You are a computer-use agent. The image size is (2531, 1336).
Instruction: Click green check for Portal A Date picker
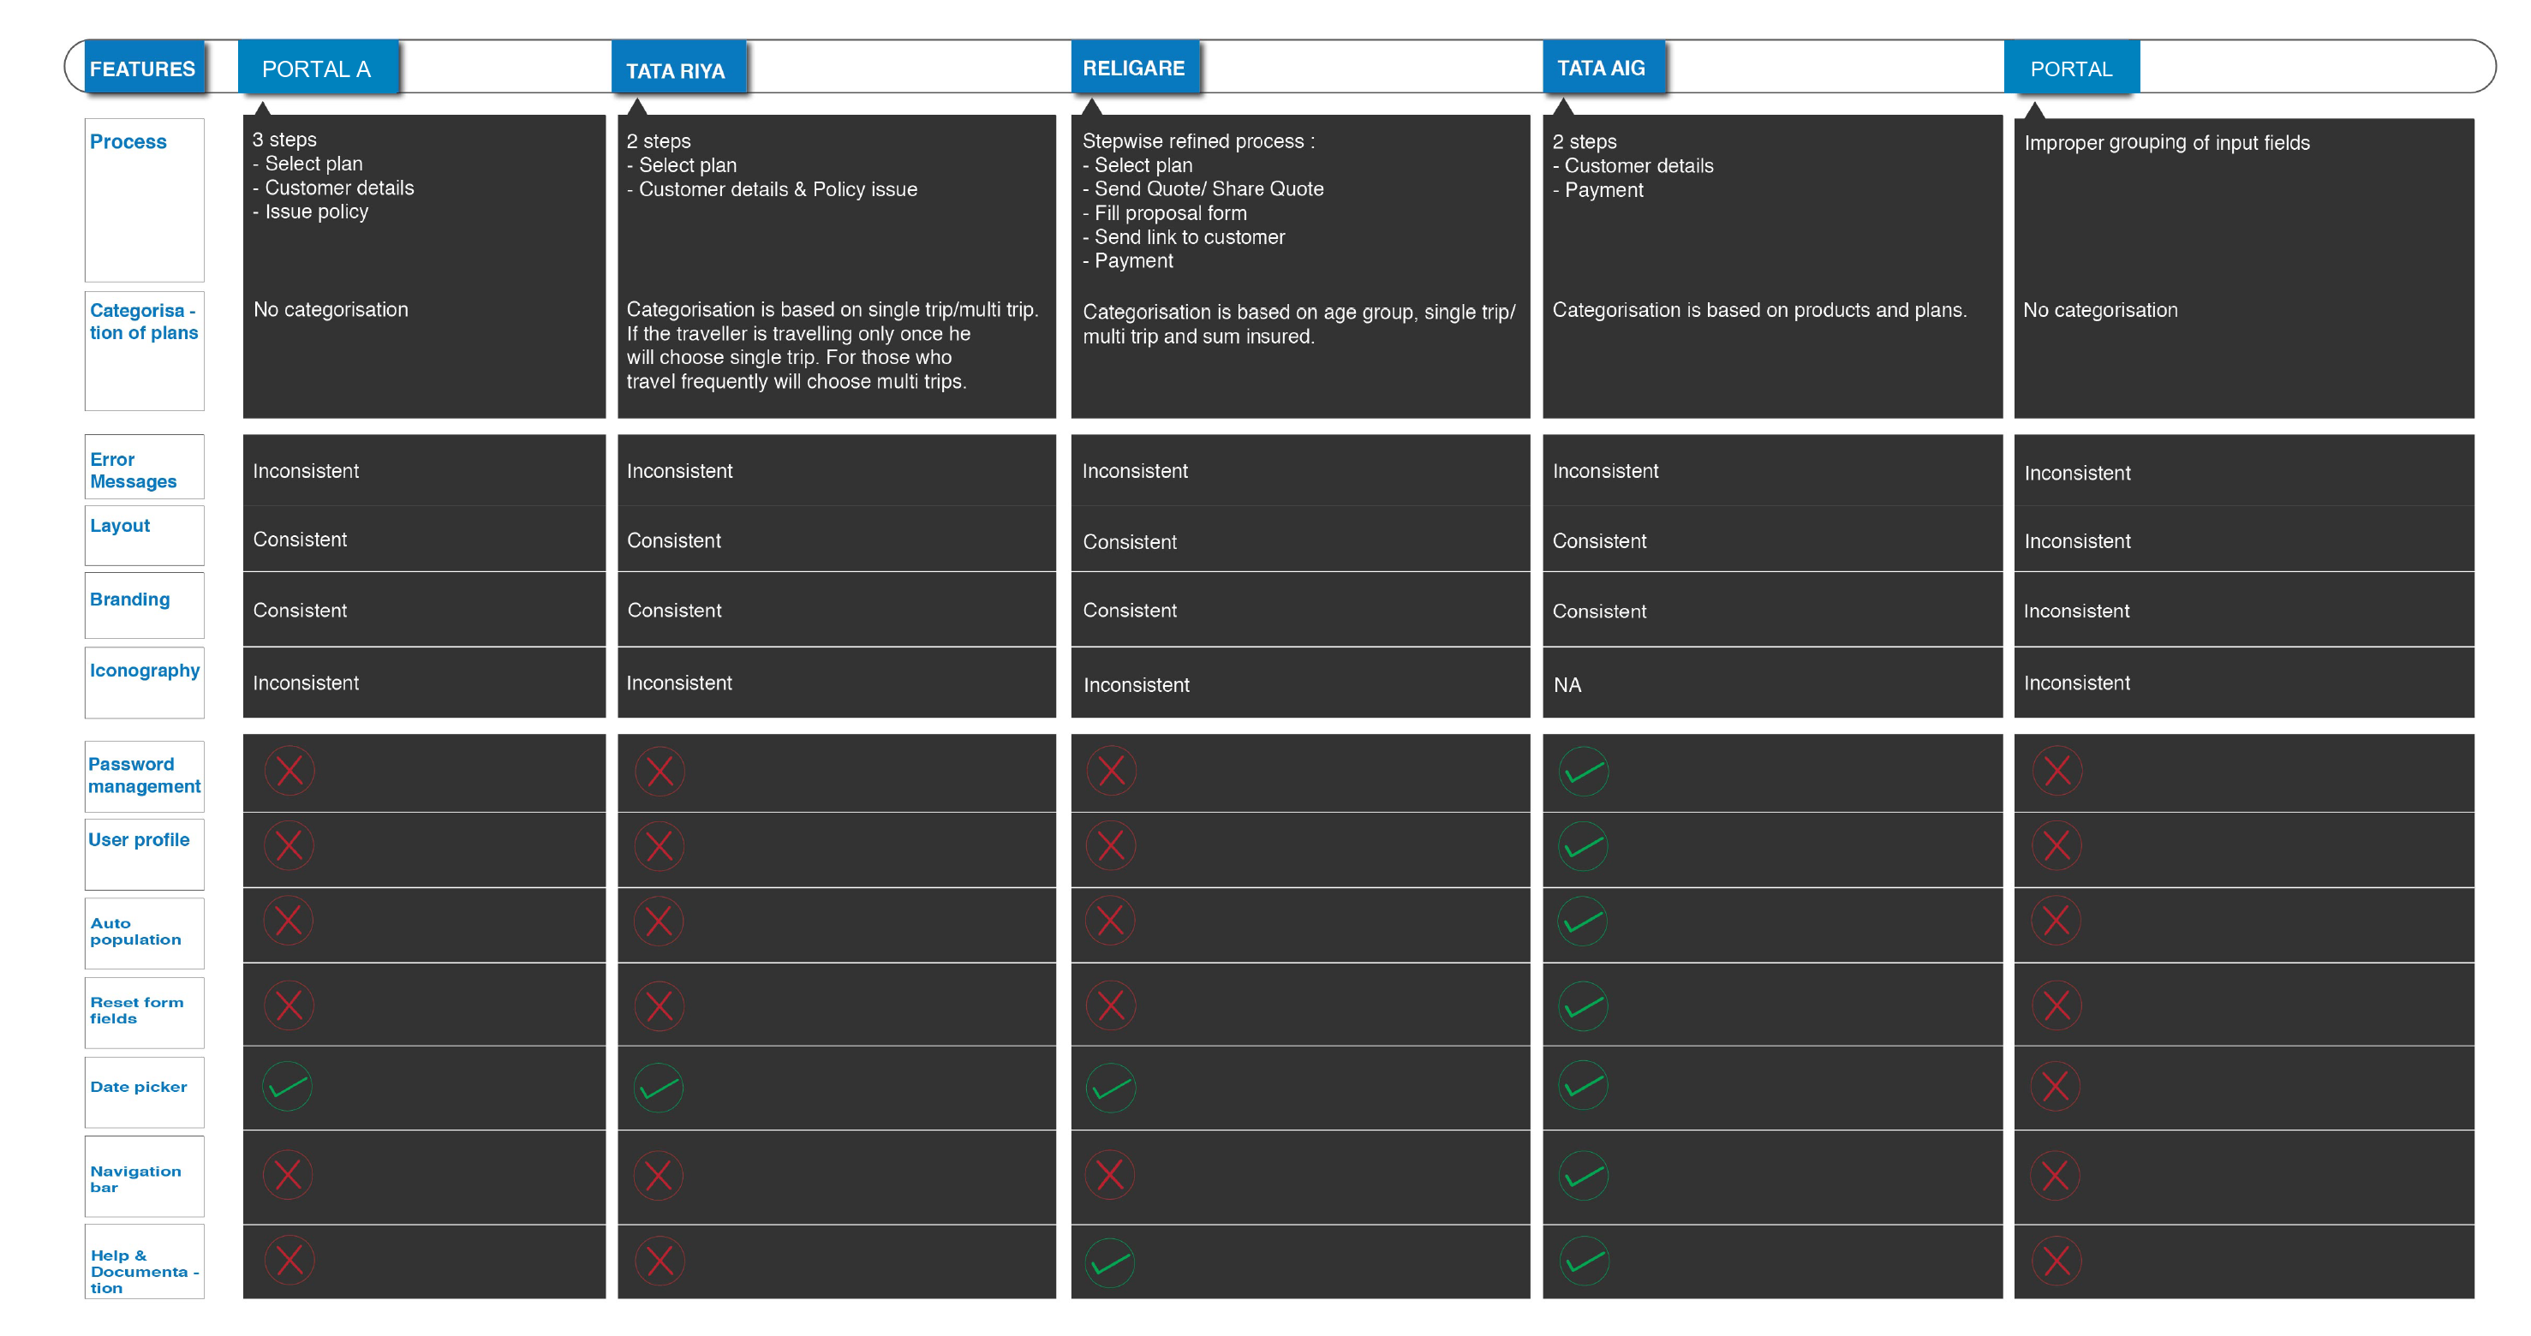pos(288,1087)
